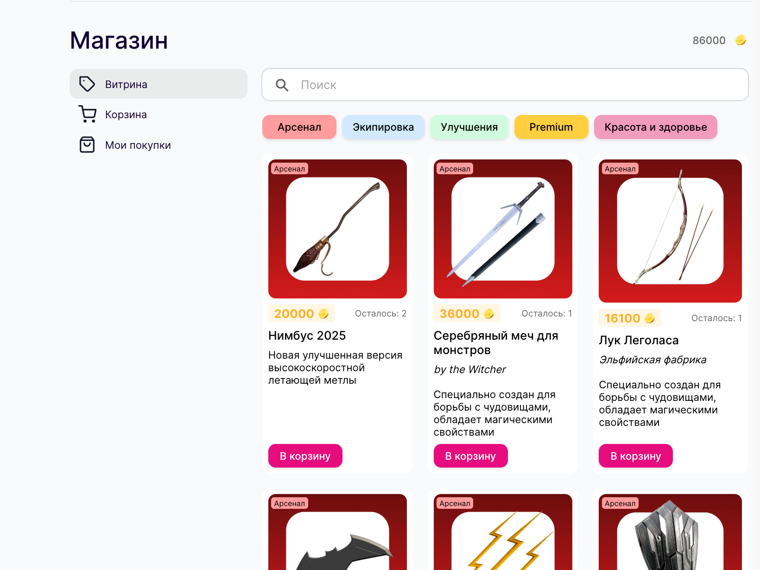Toggle the Экипировка category filter
Image resolution: width=760 pixels, height=570 pixels.
click(383, 127)
